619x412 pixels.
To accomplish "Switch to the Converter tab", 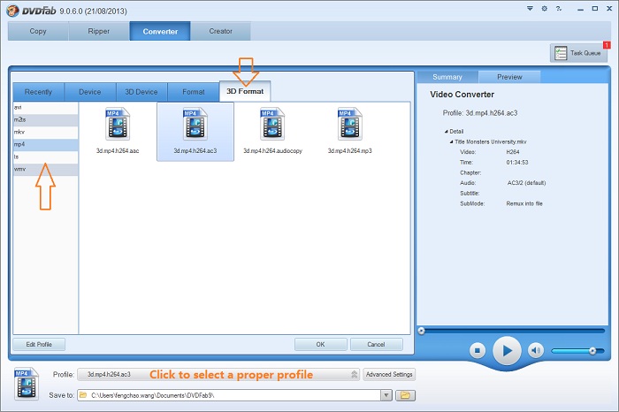I will 160,31.
